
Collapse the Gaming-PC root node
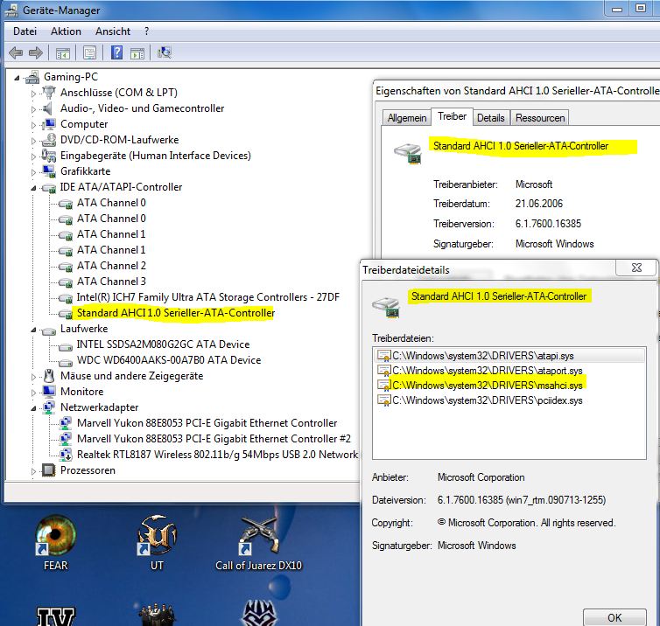click(x=17, y=77)
